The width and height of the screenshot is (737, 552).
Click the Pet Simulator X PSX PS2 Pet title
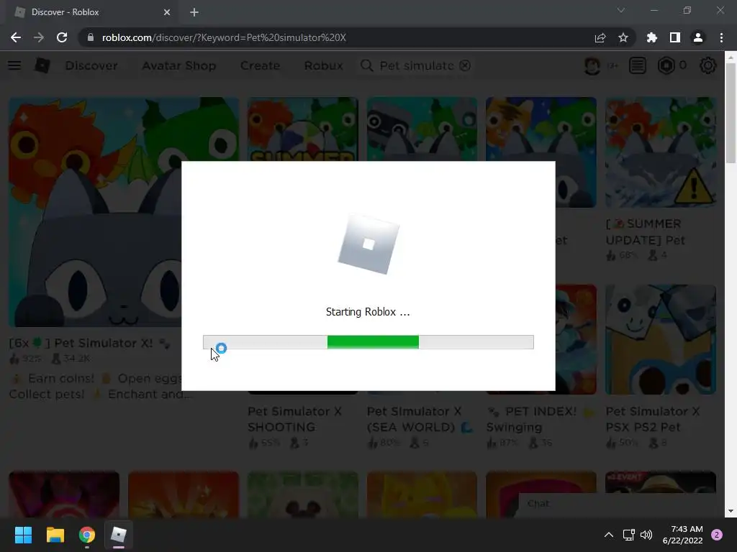click(x=652, y=419)
